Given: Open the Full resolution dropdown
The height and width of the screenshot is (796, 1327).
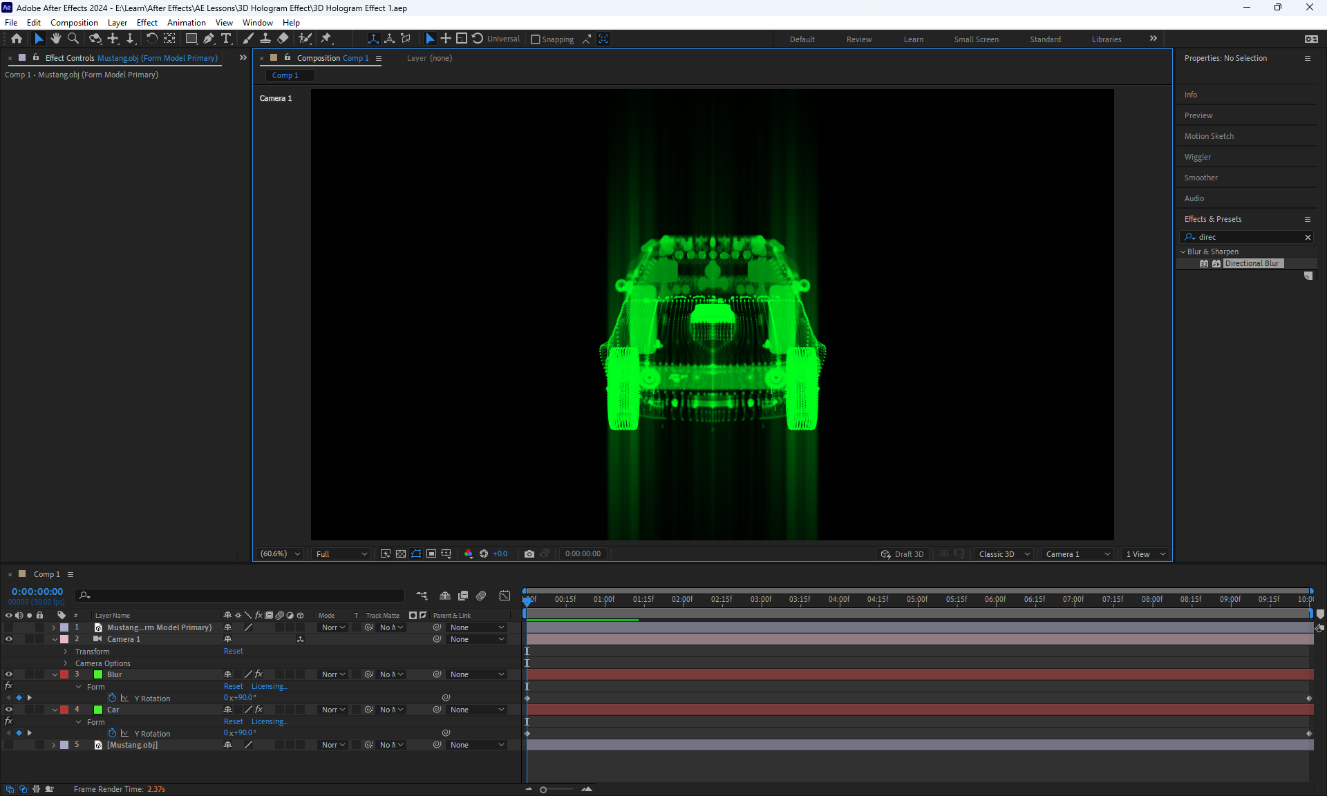Looking at the screenshot, I should [x=341, y=553].
